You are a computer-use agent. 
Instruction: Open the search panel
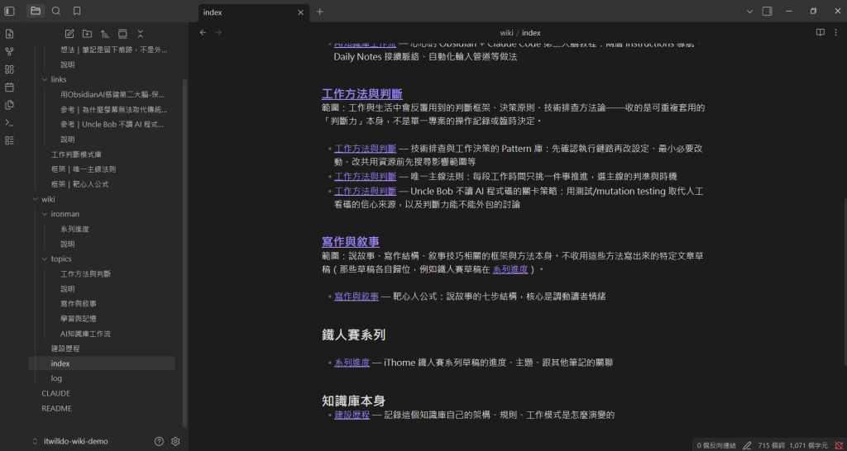[x=56, y=11]
